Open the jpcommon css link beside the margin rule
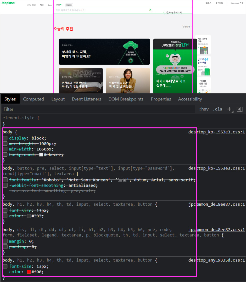The width and height of the screenshot is (246, 282). click(216, 229)
